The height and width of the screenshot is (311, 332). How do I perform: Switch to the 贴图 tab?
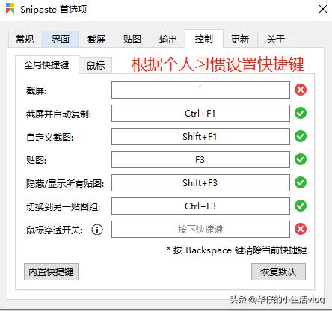coord(132,39)
